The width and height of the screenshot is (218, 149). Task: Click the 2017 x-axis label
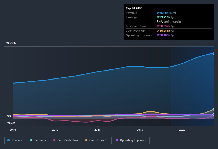pyautogui.click(x=55, y=130)
